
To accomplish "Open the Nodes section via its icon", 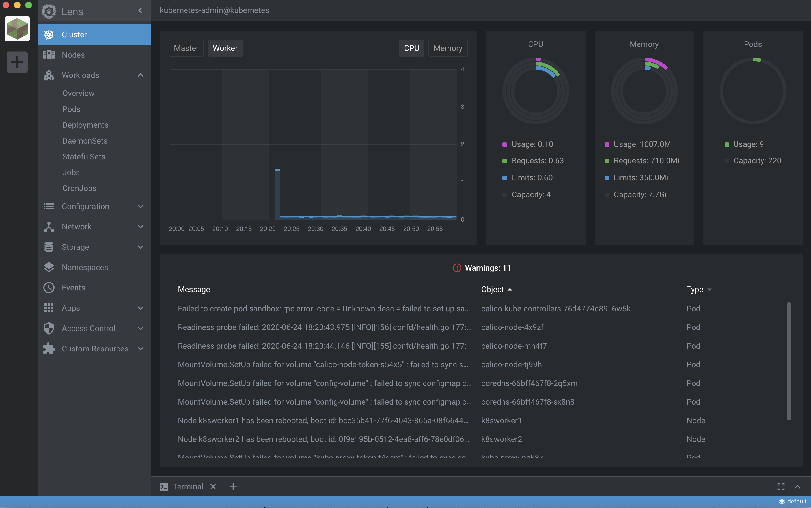I will [49, 55].
